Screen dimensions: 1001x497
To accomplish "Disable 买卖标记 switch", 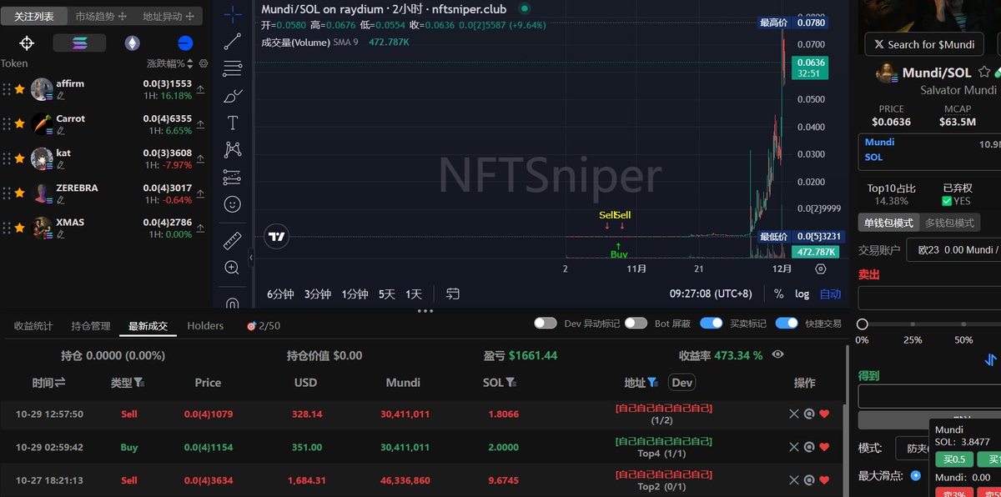I will coord(712,324).
